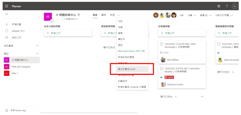This screenshot has height=115, width=241.
Task: Mark Henrietta Mueller printer task complete
Action: [x=162, y=68]
